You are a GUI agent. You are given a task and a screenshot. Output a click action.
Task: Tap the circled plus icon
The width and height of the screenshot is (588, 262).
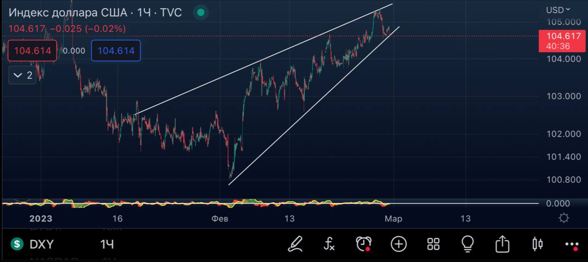tap(398, 244)
